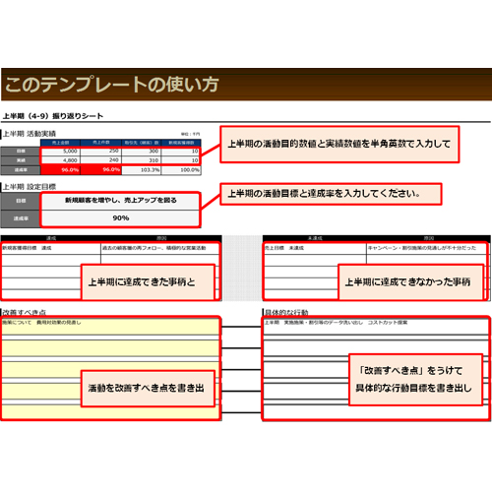Click the 活動を改善すべき点を書き出 callout

coord(148,389)
